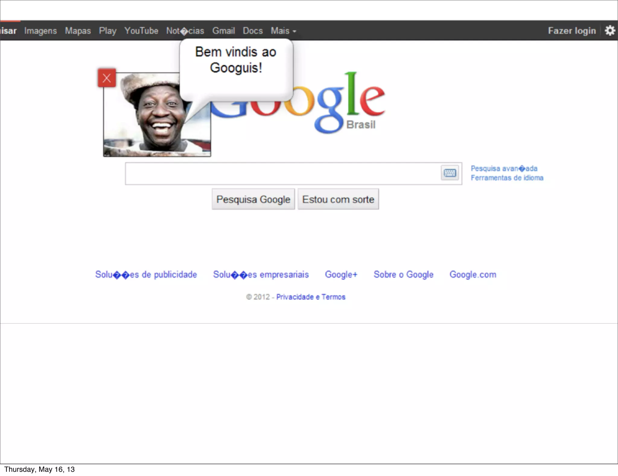Open Play from the top bar
This screenshot has height=476, width=618.
[107, 31]
